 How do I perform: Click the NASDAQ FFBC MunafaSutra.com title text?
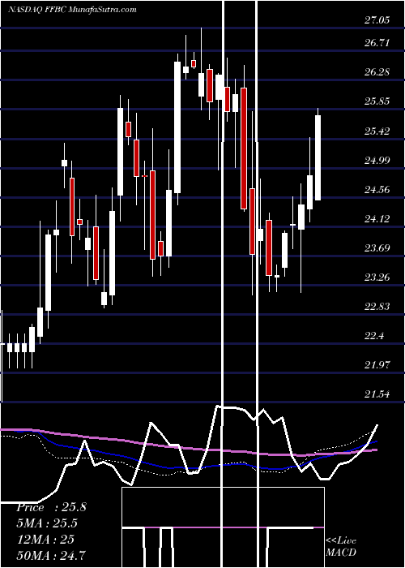(x=72, y=10)
